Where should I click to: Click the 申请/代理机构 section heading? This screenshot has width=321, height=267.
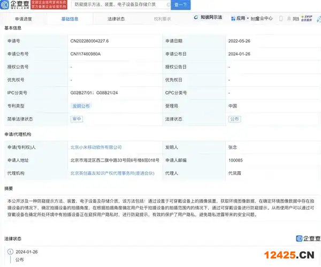(x=18, y=134)
